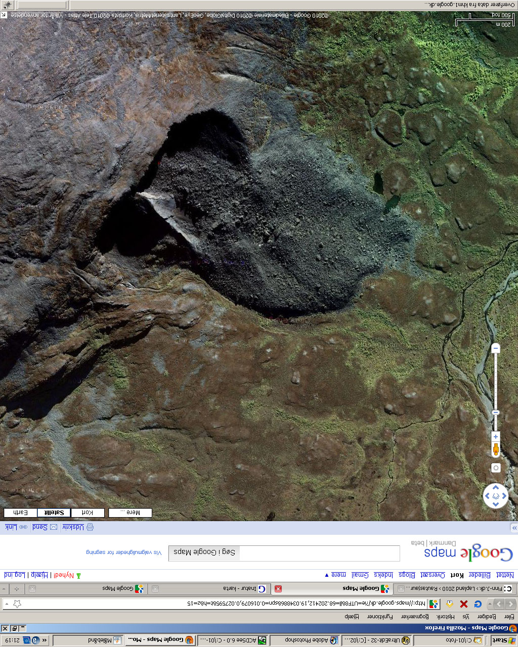Close the active Google Maps tab via red X
The width and height of the screenshot is (518, 647).
pyautogui.click(x=278, y=589)
